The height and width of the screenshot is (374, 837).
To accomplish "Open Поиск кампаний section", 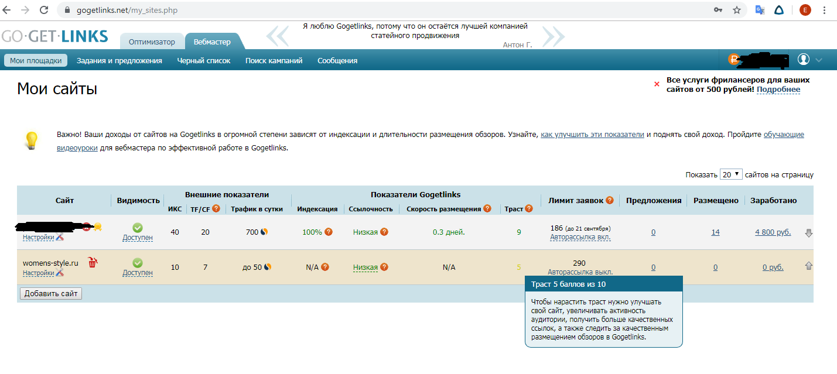I will pyautogui.click(x=274, y=60).
